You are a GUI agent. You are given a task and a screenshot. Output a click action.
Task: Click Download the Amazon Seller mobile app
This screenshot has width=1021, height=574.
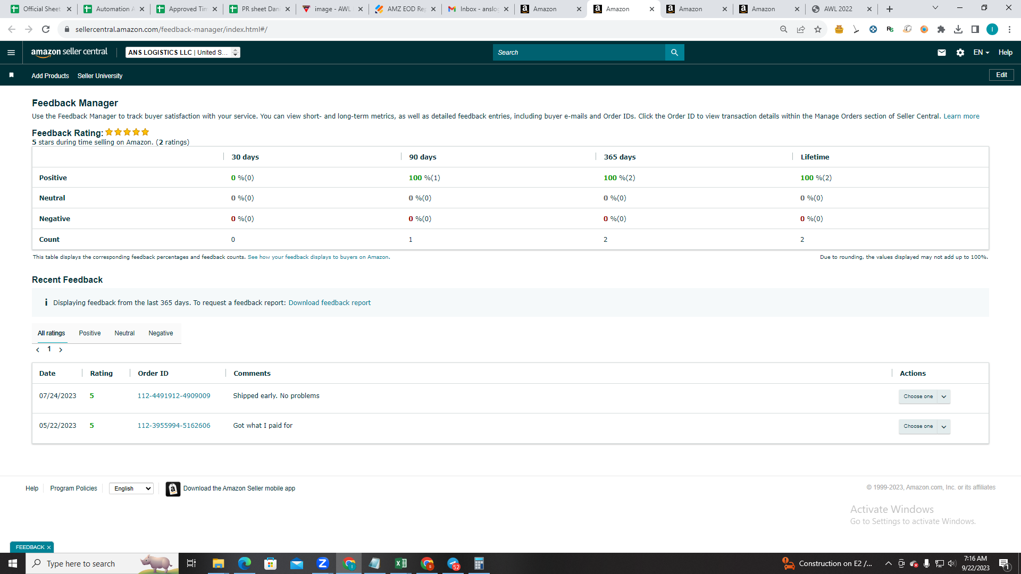[239, 488]
